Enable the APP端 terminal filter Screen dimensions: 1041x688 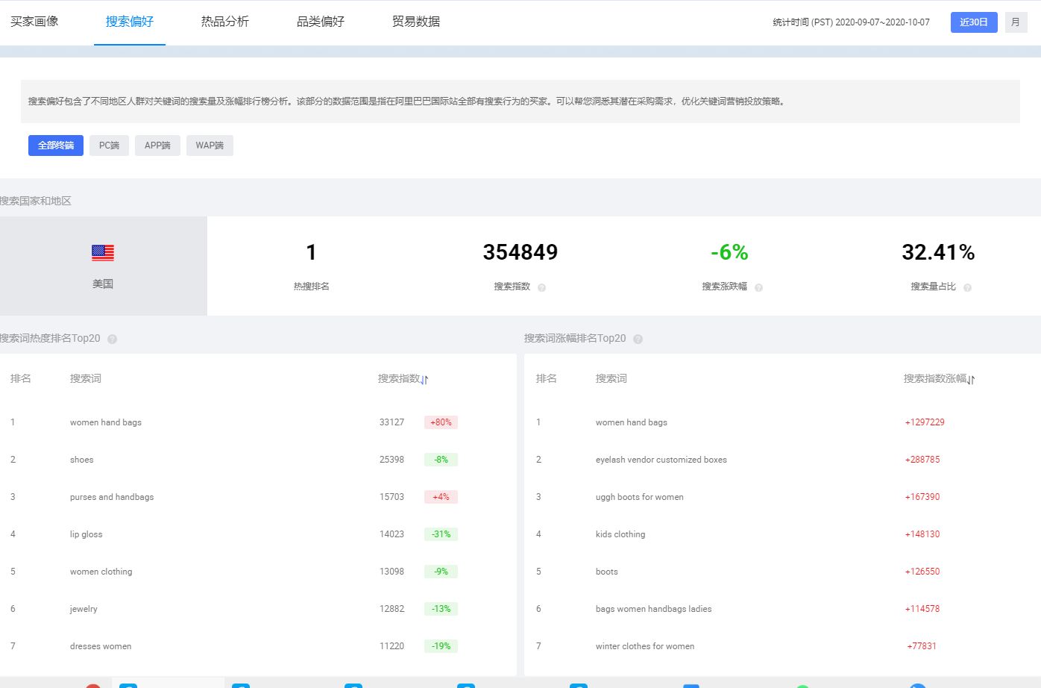tap(157, 146)
